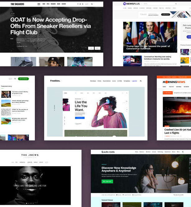
Task: Select first slider dot on The JNews hero
Action: (x=27, y=203)
